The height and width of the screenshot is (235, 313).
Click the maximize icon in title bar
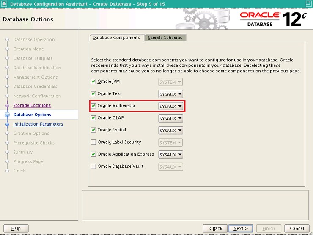tap(309, 4)
